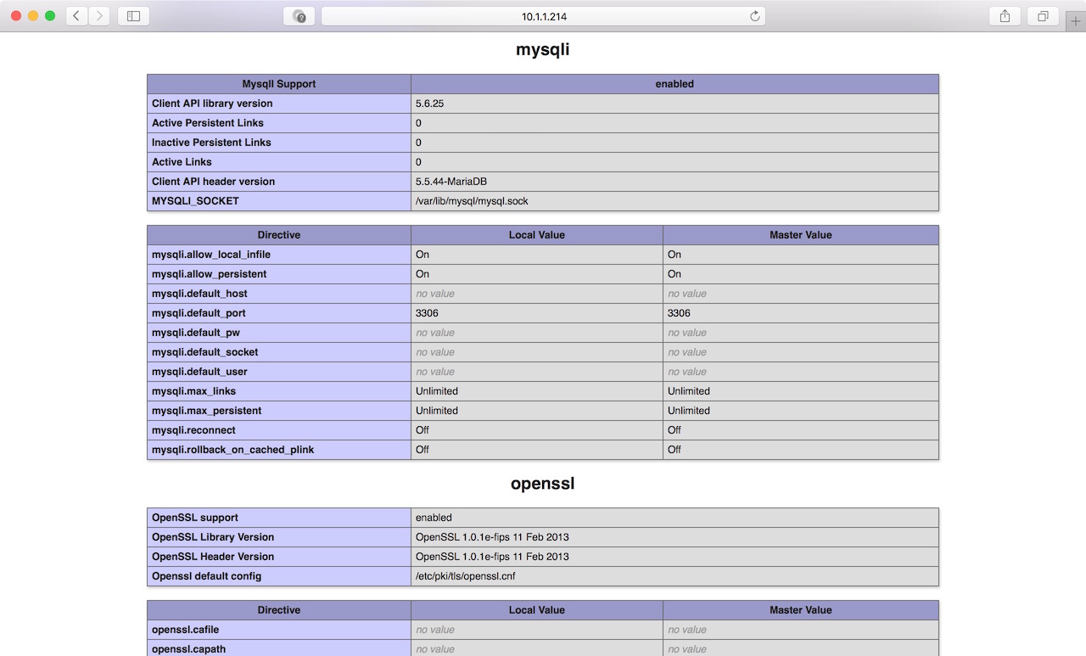Click 'mysqli.default_user' directive
The width and height of the screenshot is (1086, 656).
(199, 372)
